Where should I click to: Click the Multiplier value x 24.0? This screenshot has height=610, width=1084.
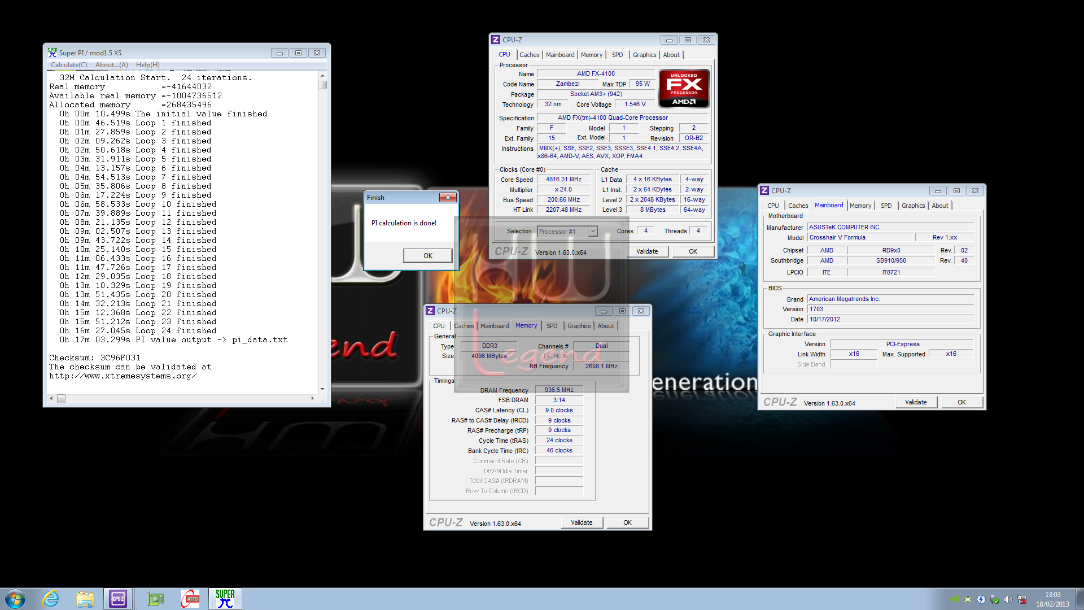[563, 189]
